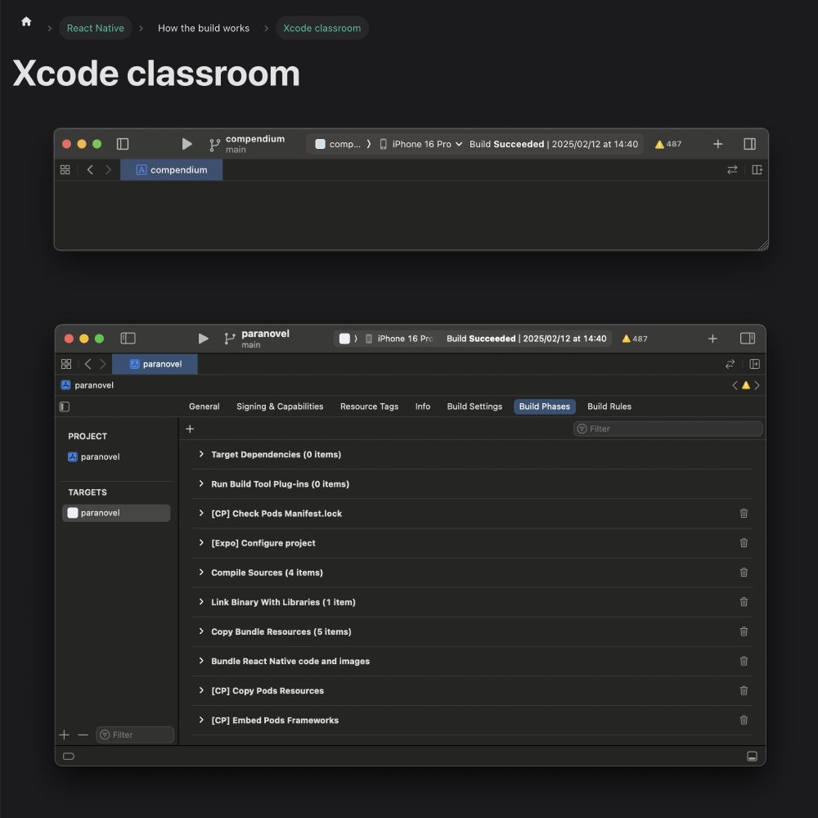Image resolution: width=818 pixels, height=818 pixels.
Task: Jump to next issue in paranovel window
Action: 757,385
